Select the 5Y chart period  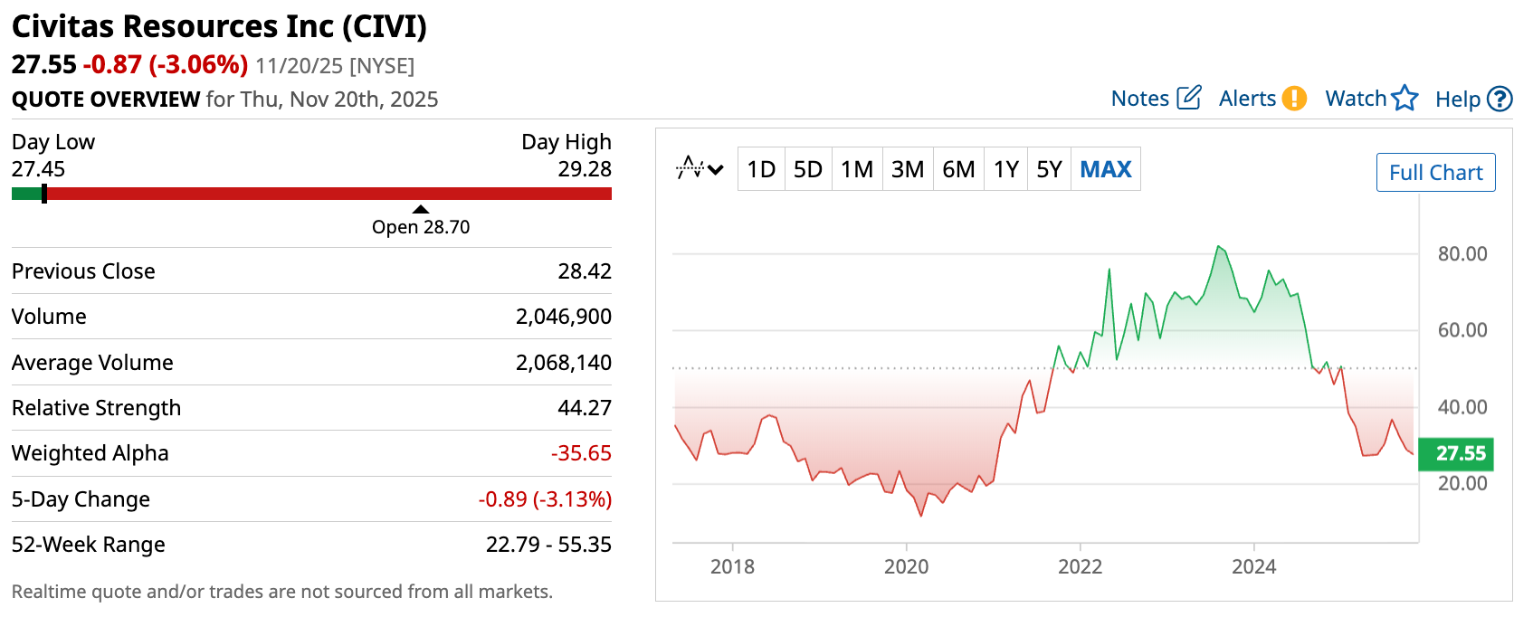pyautogui.click(x=1049, y=169)
